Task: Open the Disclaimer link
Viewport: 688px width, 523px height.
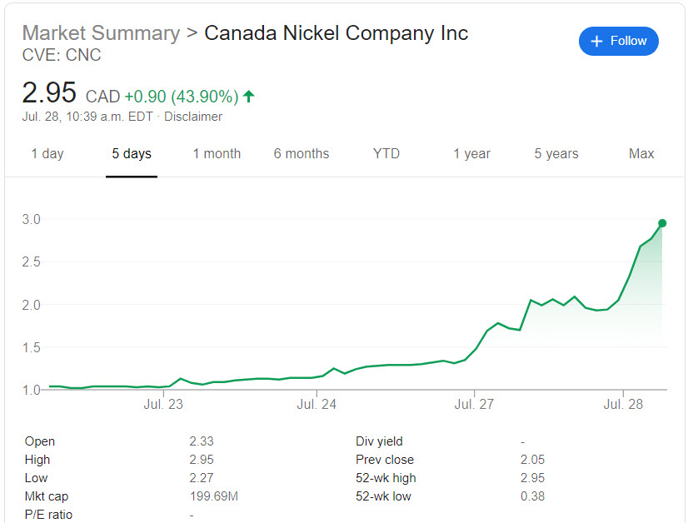Action: pos(193,117)
